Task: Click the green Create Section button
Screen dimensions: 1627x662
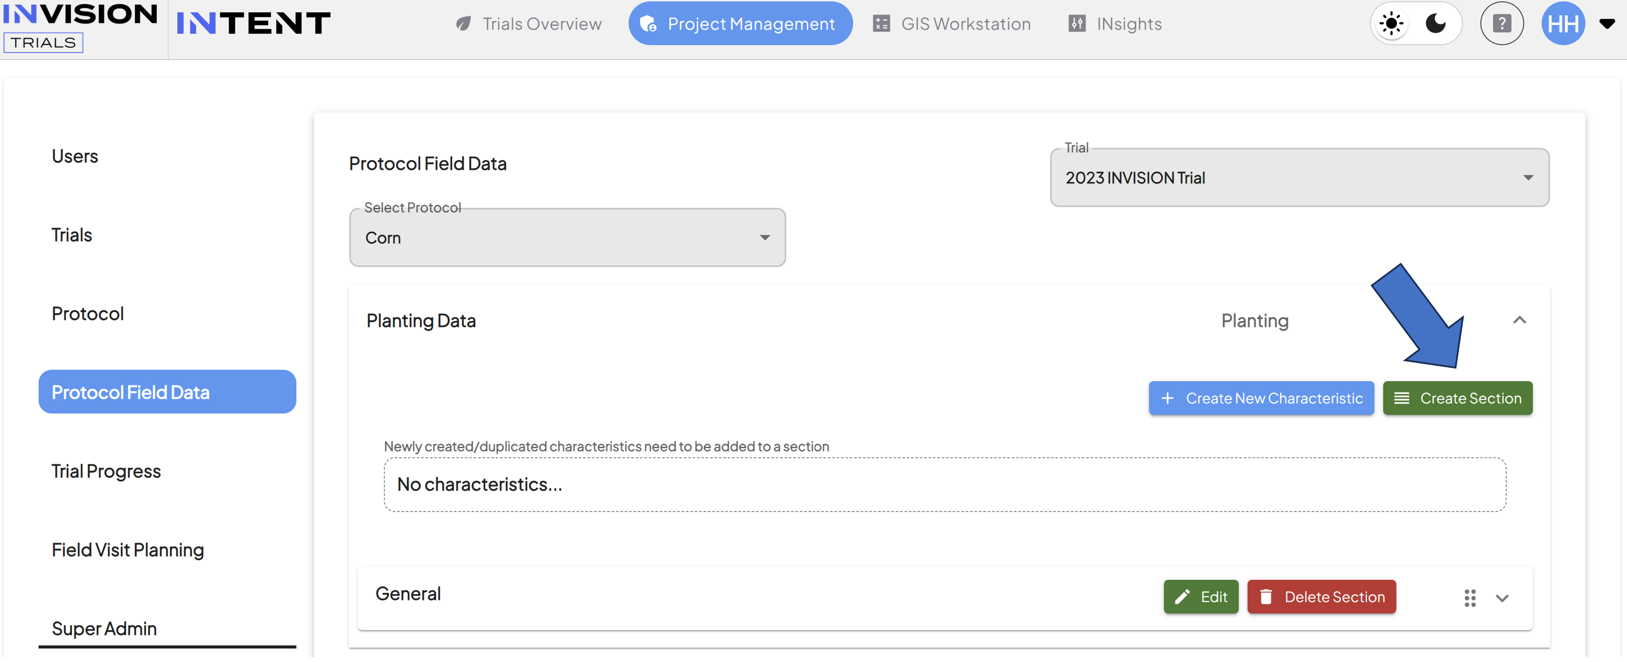Action: click(1457, 398)
